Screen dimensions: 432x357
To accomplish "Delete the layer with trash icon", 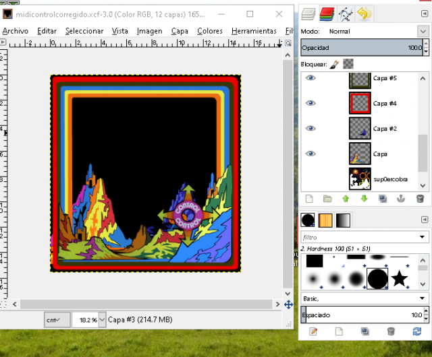I will [419, 199].
